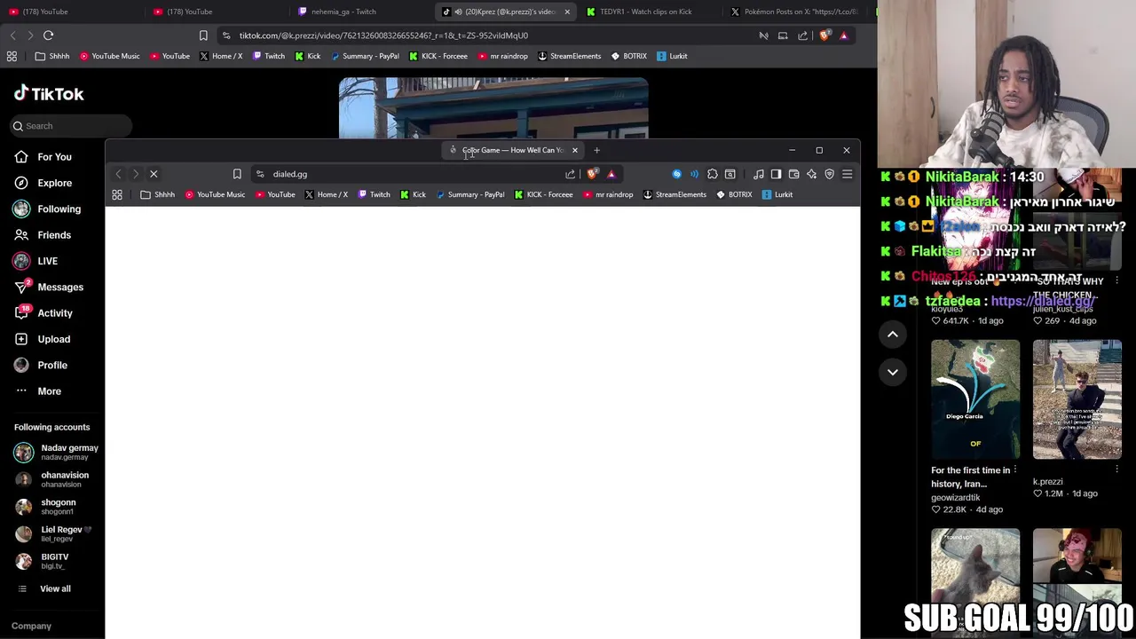Screen dimensions: 1136x639
Task: Open StreamElements bookmark in front window
Action: pos(674,194)
